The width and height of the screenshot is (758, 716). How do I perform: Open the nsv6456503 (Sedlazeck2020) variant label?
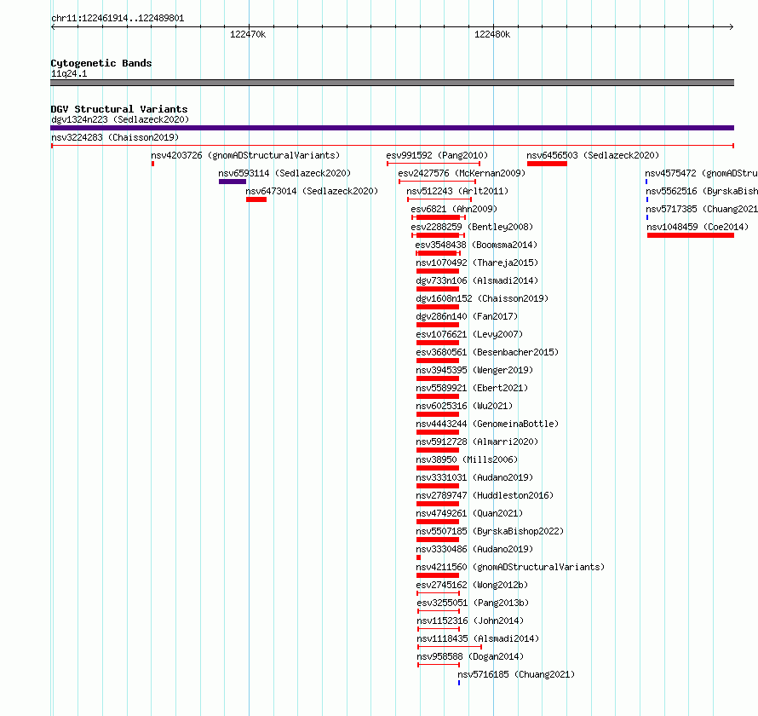(593, 155)
